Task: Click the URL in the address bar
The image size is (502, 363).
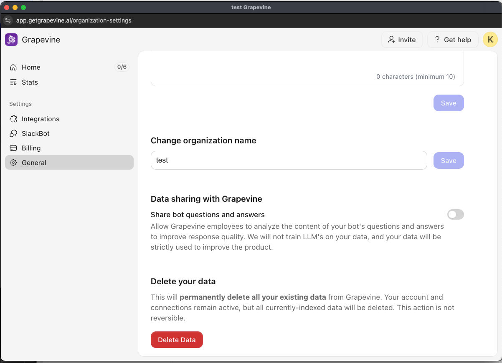Action: coord(74,20)
